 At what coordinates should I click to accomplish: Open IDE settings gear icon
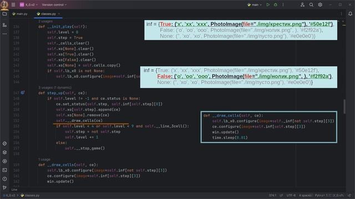tap(320, 5)
